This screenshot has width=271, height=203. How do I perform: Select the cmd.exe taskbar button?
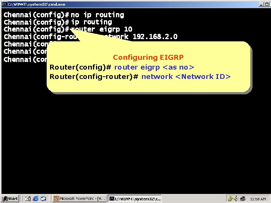coord(135,199)
